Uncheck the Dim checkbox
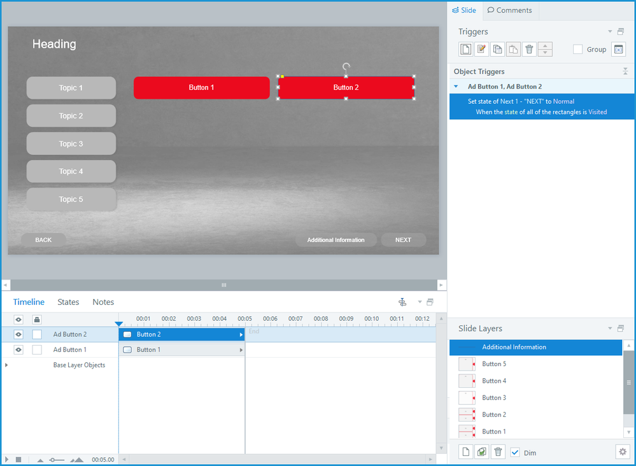The width and height of the screenshot is (636, 466). (515, 452)
